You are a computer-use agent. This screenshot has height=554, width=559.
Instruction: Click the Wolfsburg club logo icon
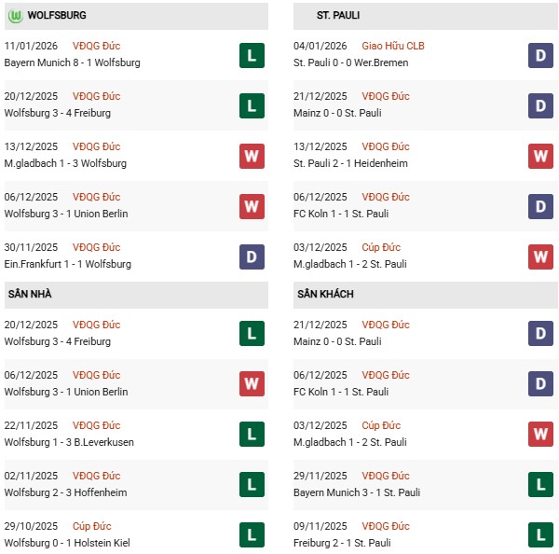(15, 16)
